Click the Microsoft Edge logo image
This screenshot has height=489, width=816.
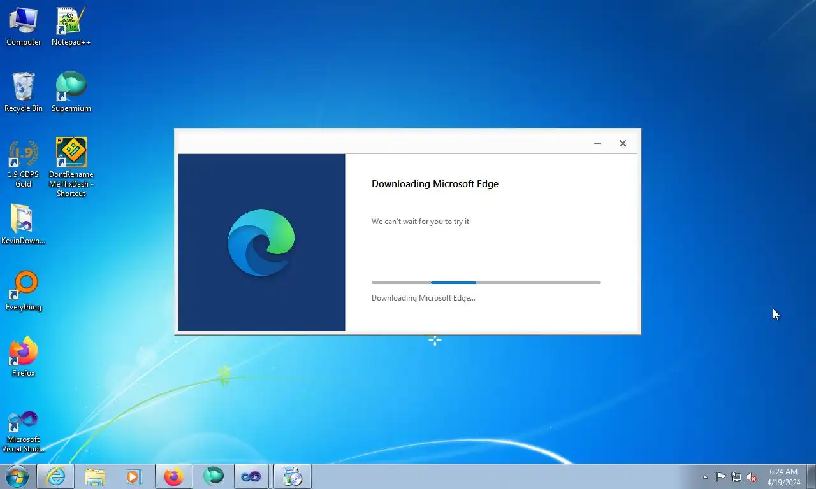[261, 243]
